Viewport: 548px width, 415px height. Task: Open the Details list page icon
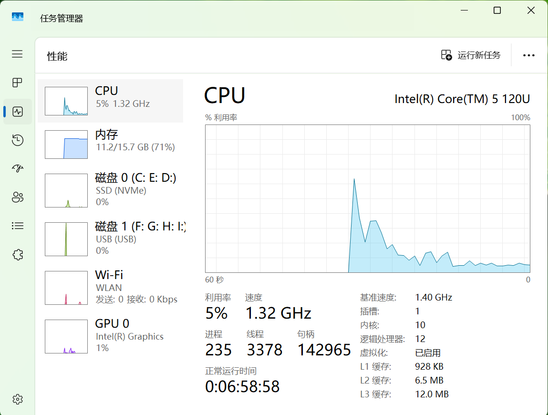17,226
